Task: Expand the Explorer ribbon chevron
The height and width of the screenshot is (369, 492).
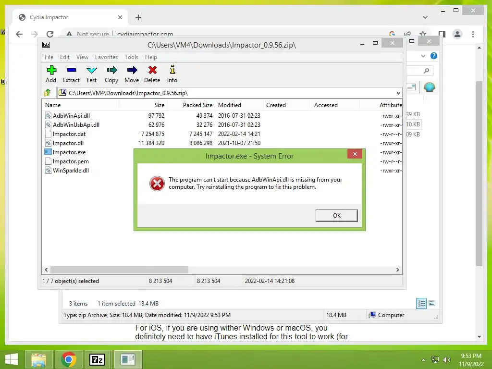Action: [423, 56]
